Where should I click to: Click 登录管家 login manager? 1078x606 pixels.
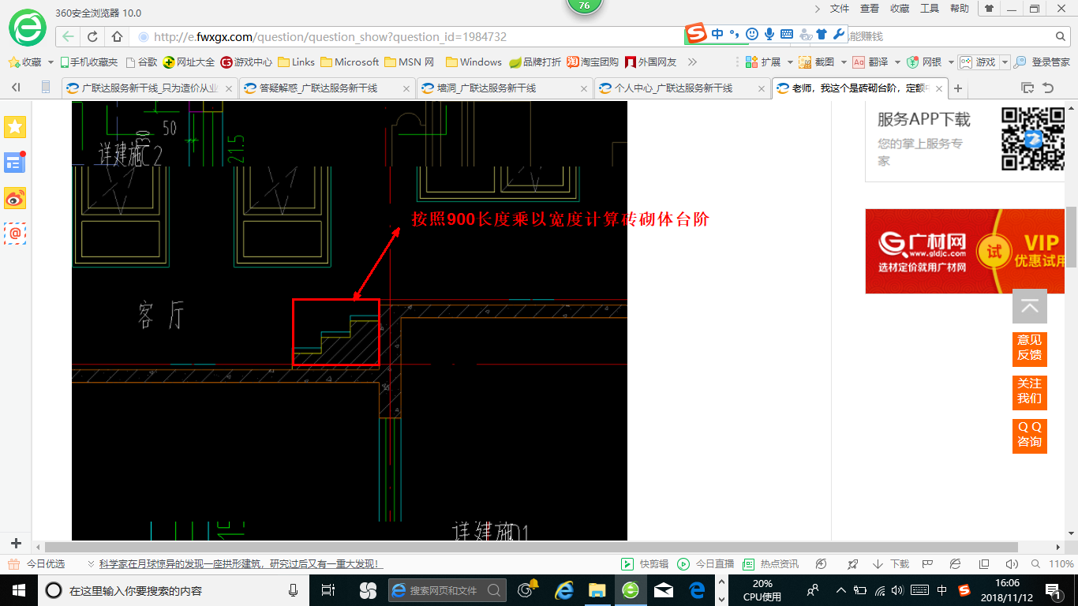pyautogui.click(x=1042, y=62)
